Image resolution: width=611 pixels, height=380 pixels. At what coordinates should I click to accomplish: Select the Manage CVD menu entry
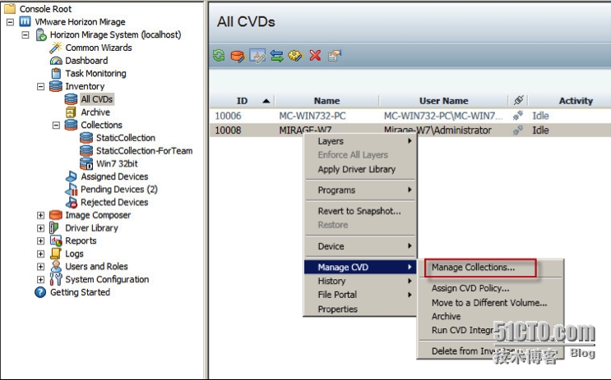pos(360,268)
